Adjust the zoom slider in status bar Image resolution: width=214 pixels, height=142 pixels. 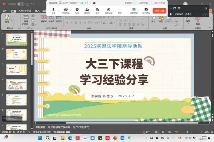point(192,132)
